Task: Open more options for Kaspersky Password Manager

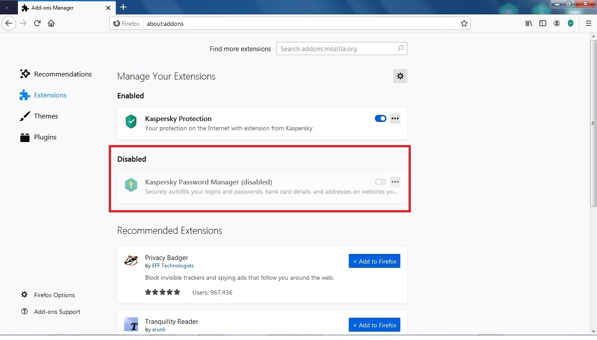Action: click(395, 182)
